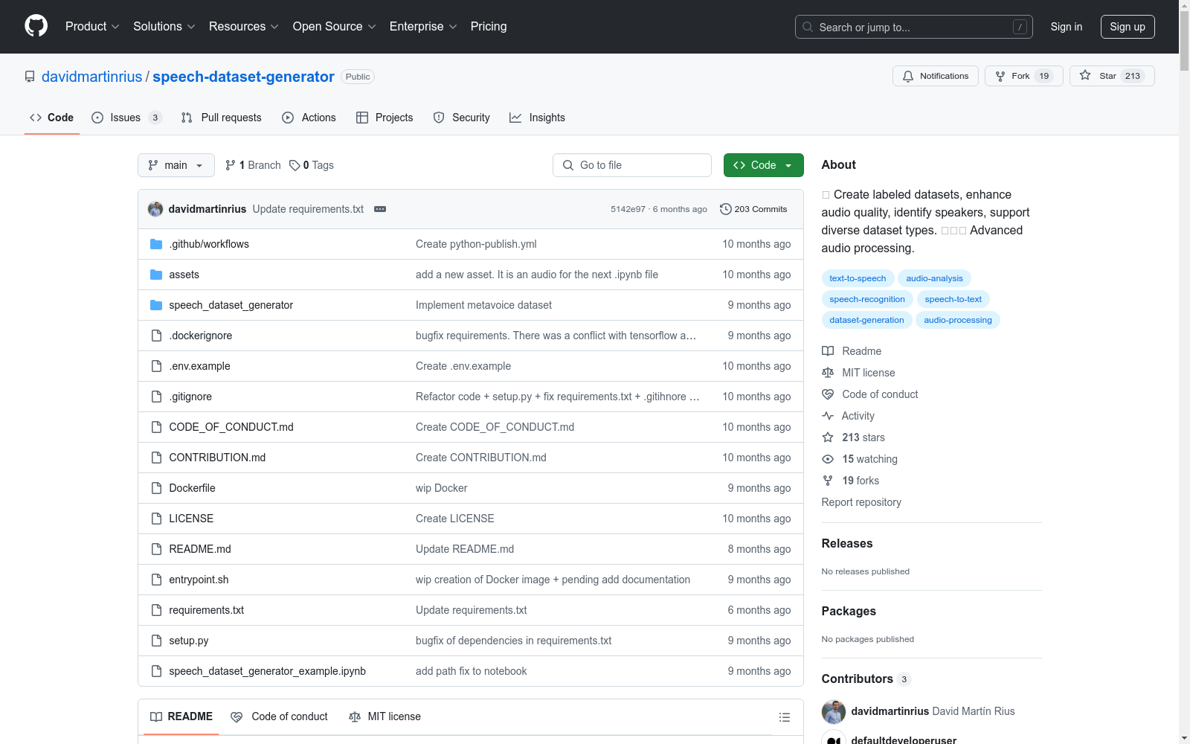Click the LICENSE file icon
This screenshot has height=744, width=1190.
[156, 519]
